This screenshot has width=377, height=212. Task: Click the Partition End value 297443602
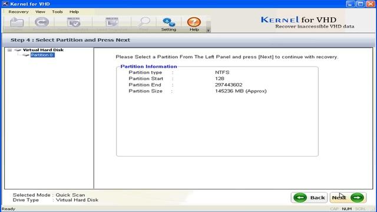pos(229,85)
